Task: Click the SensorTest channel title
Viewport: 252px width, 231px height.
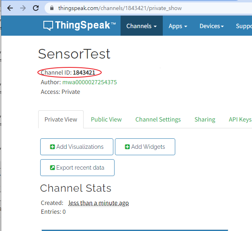Action: [x=74, y=54]
